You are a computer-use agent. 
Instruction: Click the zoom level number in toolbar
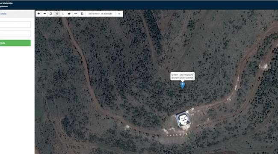click(119, 14)
